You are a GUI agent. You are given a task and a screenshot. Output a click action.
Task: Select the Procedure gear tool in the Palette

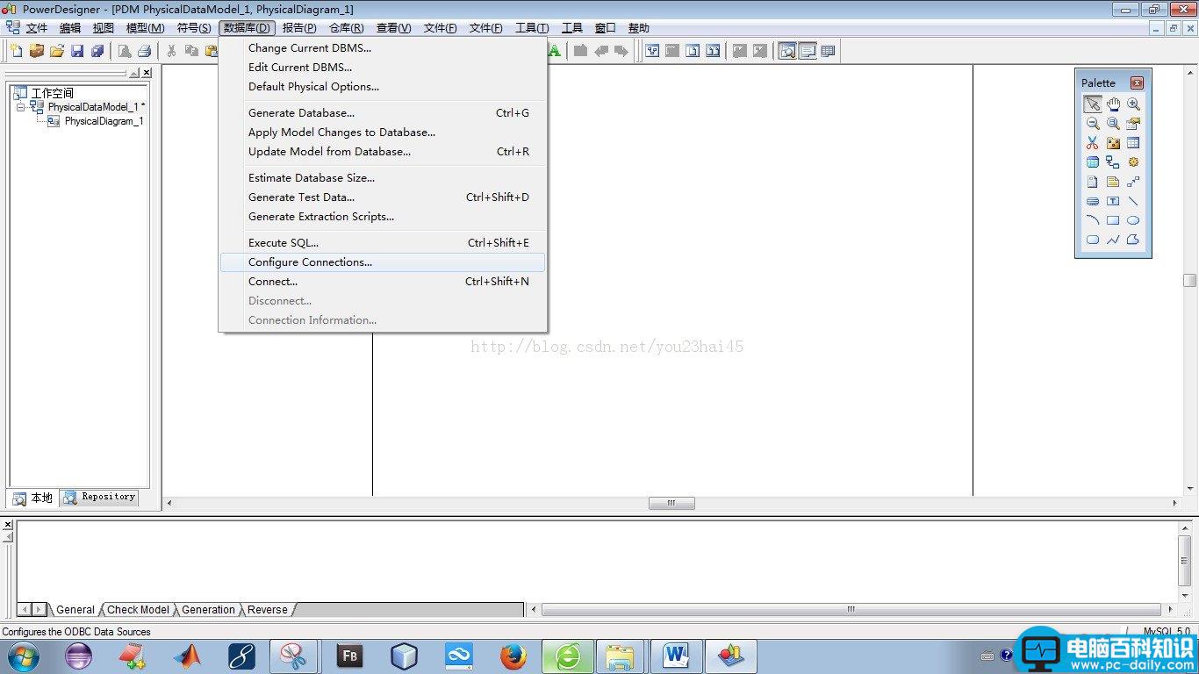click(1133, 162)
